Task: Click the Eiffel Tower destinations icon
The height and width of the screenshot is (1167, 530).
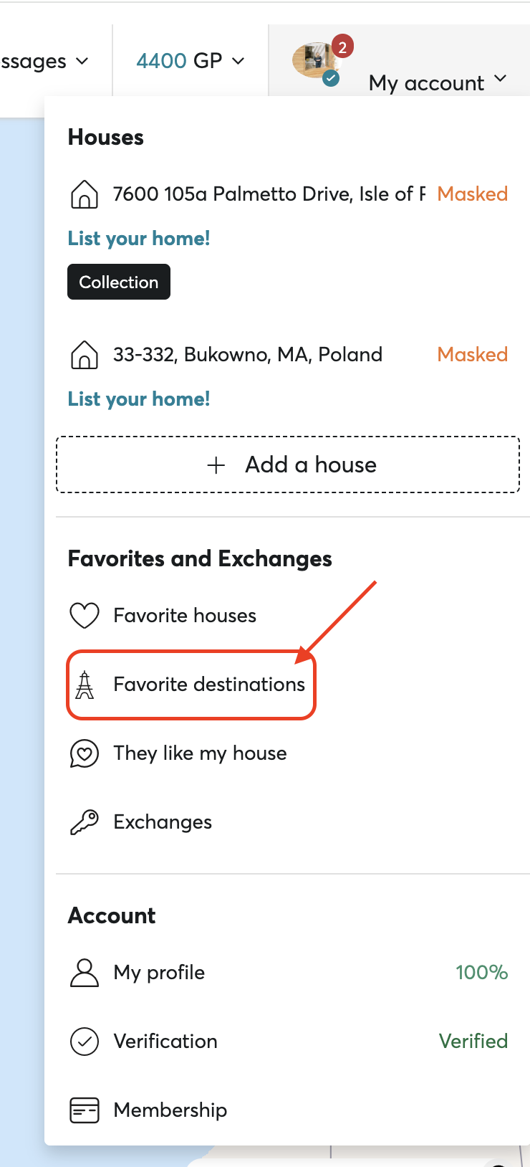Action: (85, 685)
